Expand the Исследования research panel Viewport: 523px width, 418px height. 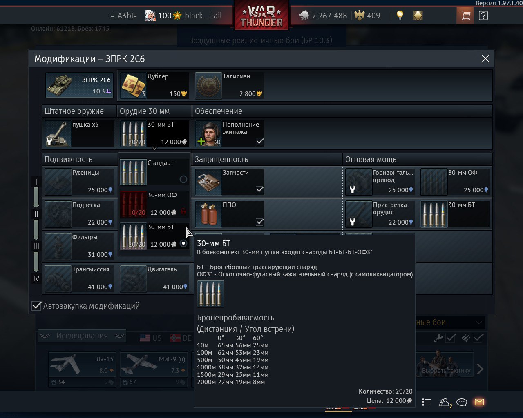coord(82,336)
